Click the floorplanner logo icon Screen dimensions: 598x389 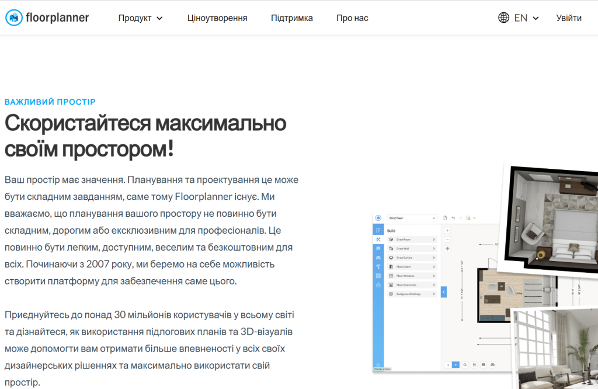pos(14,18)
